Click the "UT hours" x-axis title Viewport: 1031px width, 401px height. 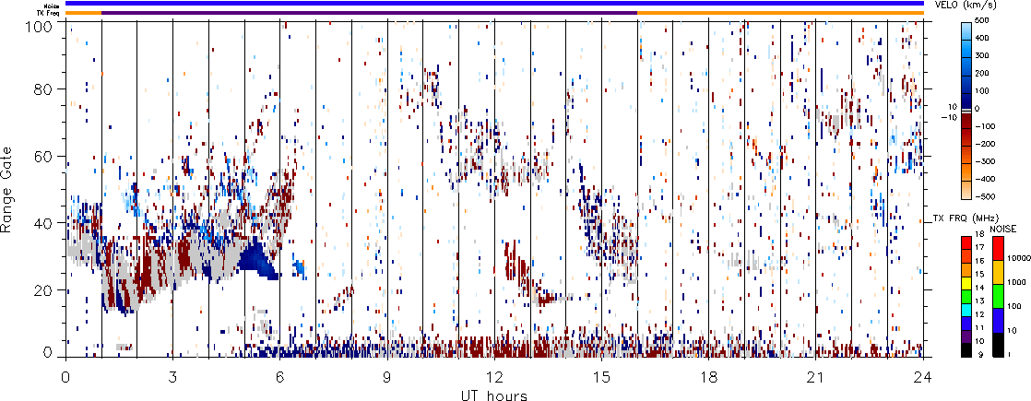pyautogui.click(x=494, y=395)
